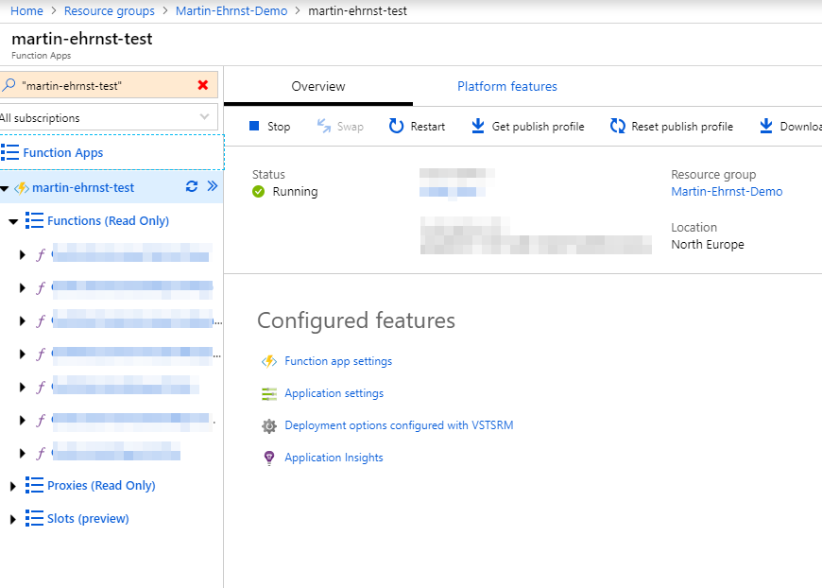
Task: Switch to the Overview tab
Action: click(x=318, y=86)
